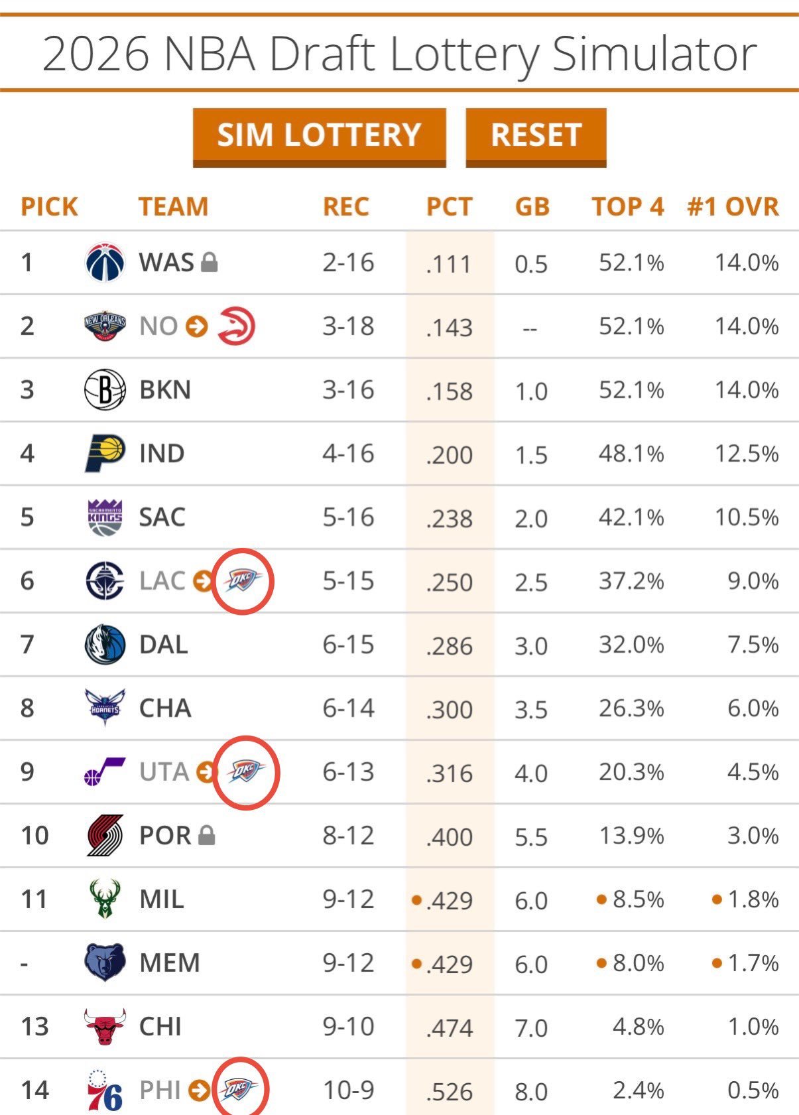This screenshot has height=1115, width=799.
Task: Click the orange arrow icon beside NO
Action: tap(196, 326)
